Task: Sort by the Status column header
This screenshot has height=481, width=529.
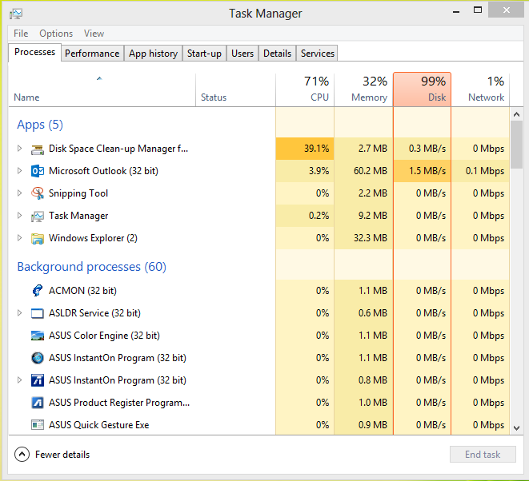Action: 235,90
